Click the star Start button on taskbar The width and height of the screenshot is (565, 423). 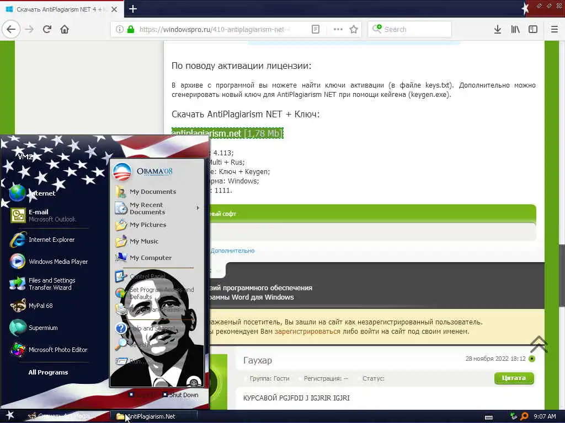[x=10, y=416]
